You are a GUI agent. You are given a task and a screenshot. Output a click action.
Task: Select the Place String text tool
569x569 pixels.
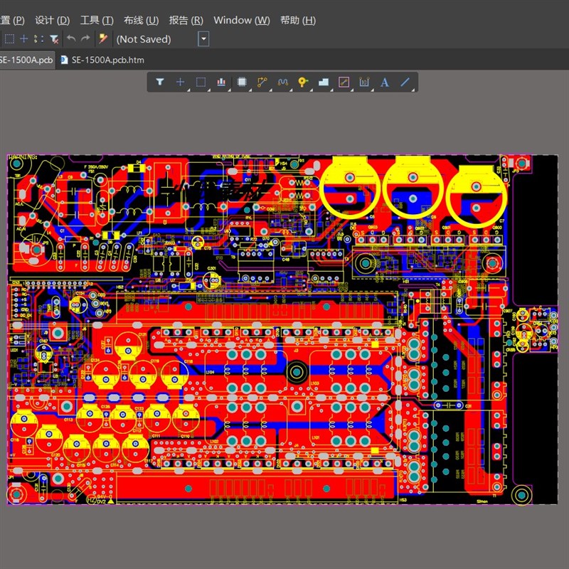point(385,82)
